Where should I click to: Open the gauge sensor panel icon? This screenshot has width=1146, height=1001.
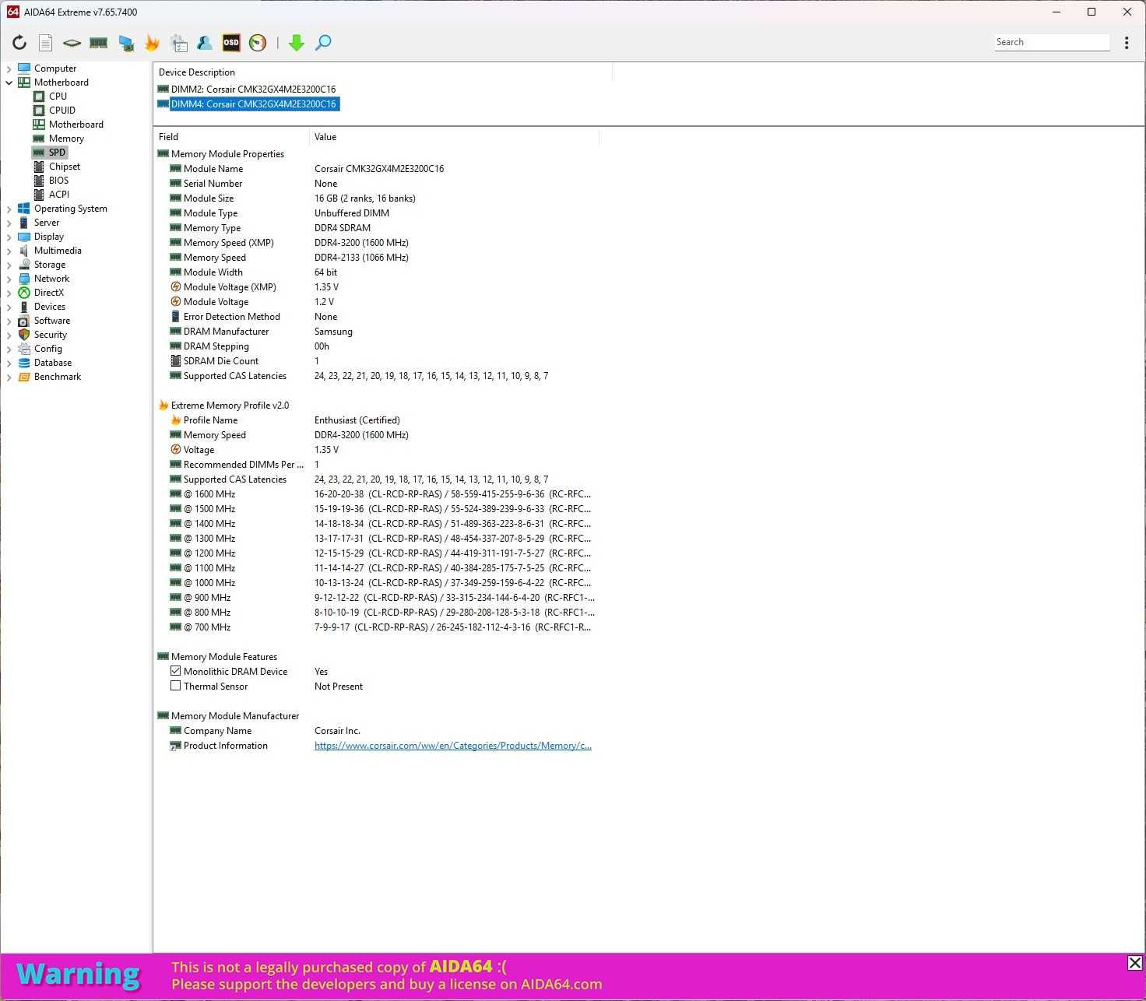(x=258, y=43)
